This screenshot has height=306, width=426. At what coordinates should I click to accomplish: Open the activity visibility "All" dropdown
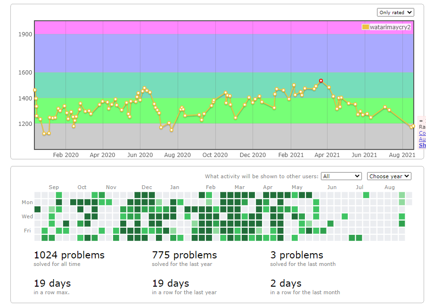click(341, 176)
